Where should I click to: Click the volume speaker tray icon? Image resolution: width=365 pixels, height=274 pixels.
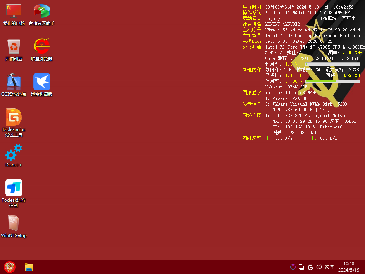319,267
